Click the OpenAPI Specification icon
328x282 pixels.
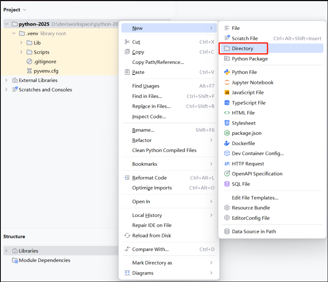coord(227,174)
